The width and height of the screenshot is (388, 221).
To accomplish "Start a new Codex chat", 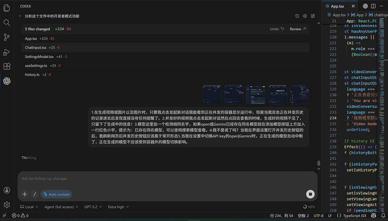I will tap(313, 16).
